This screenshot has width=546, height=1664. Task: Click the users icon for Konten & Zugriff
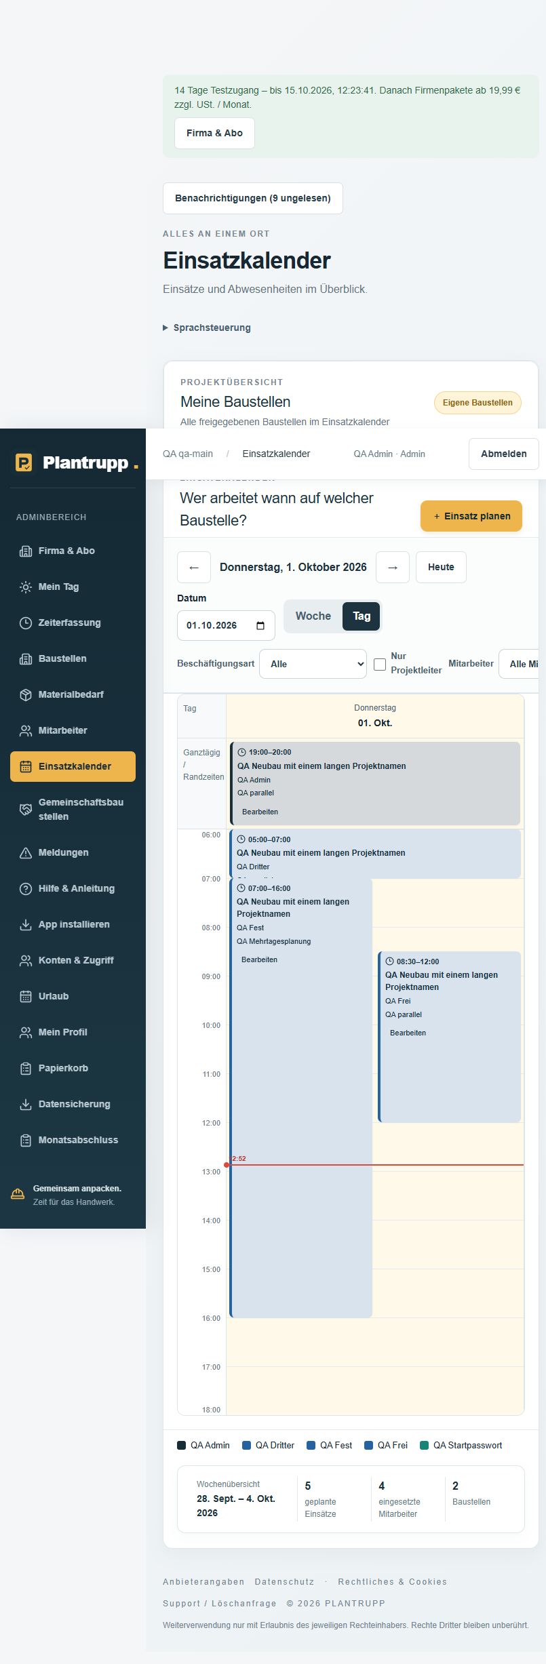click(x=26, y=961)
